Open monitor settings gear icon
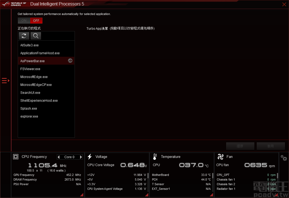Screen dimensions: 289x198 (x=284, y=158)
